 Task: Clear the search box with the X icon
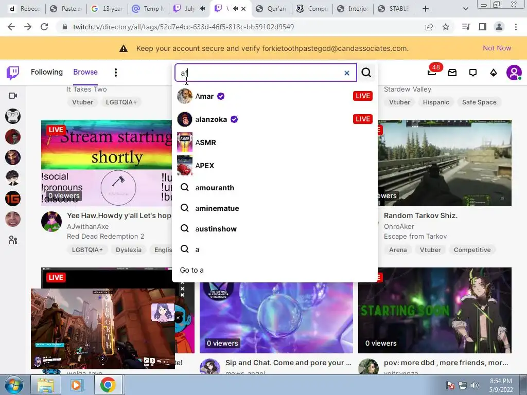tap(347, 73)
